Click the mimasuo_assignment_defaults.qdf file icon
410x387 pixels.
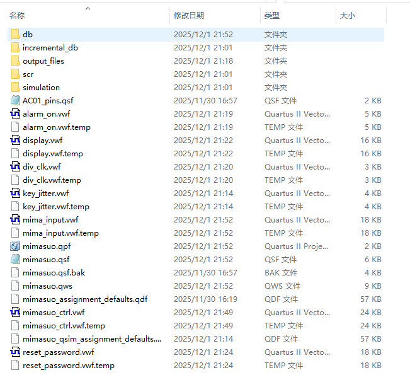click(x=15, y=299)
